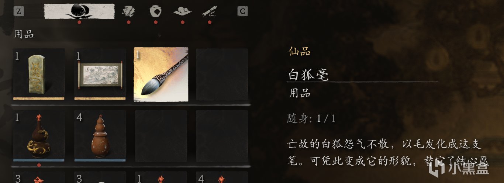The image size is (504, 183).
Task: Click the 白狐毫 item title
Action: pyautogui.click(x=308, y=75)
